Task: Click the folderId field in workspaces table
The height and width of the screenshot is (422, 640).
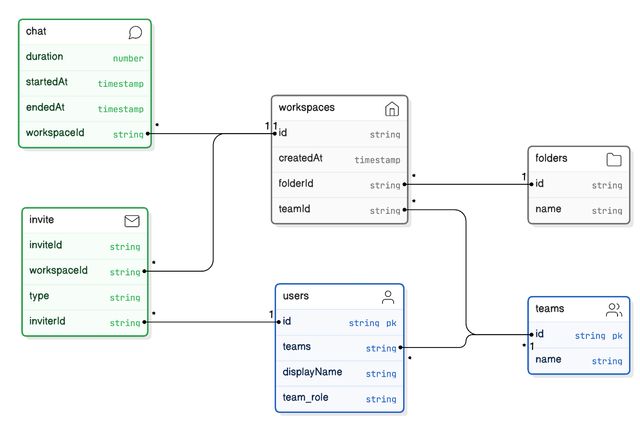Action: coord(340,184)
